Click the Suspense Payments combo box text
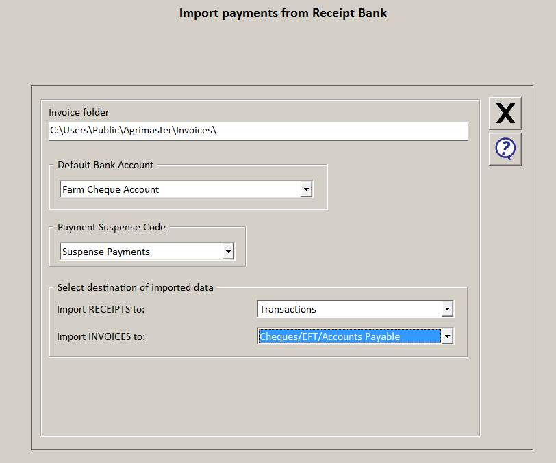 [x=106, y=252]
